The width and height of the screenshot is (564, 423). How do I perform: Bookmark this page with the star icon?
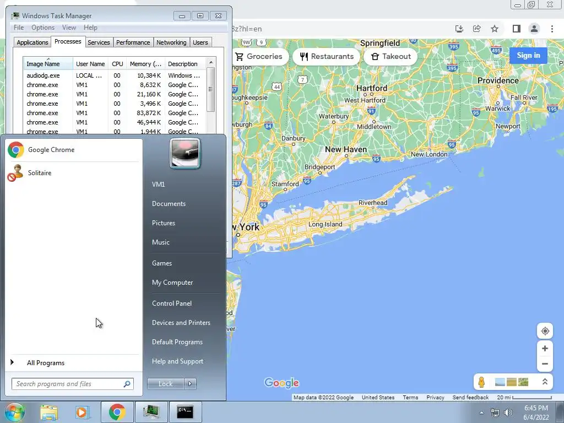tap(495, 29)
